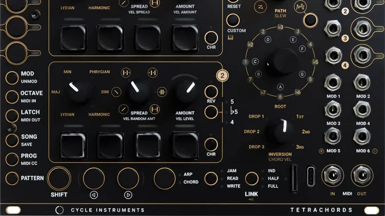Click the INVERSION knob
This screenshot has height=216, width=385.
pos(280,131)
